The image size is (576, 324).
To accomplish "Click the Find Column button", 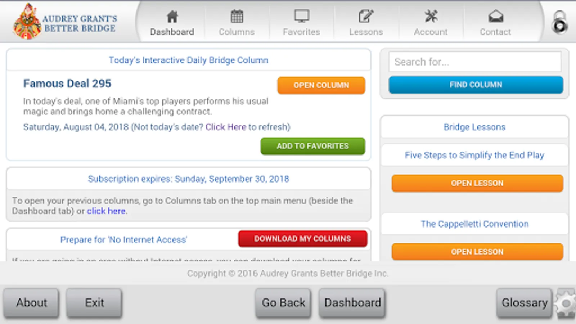I will coord(476,85).
